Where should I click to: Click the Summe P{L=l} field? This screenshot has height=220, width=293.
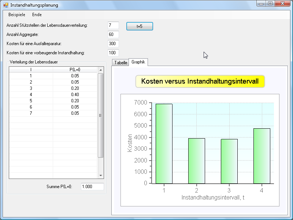92,187
